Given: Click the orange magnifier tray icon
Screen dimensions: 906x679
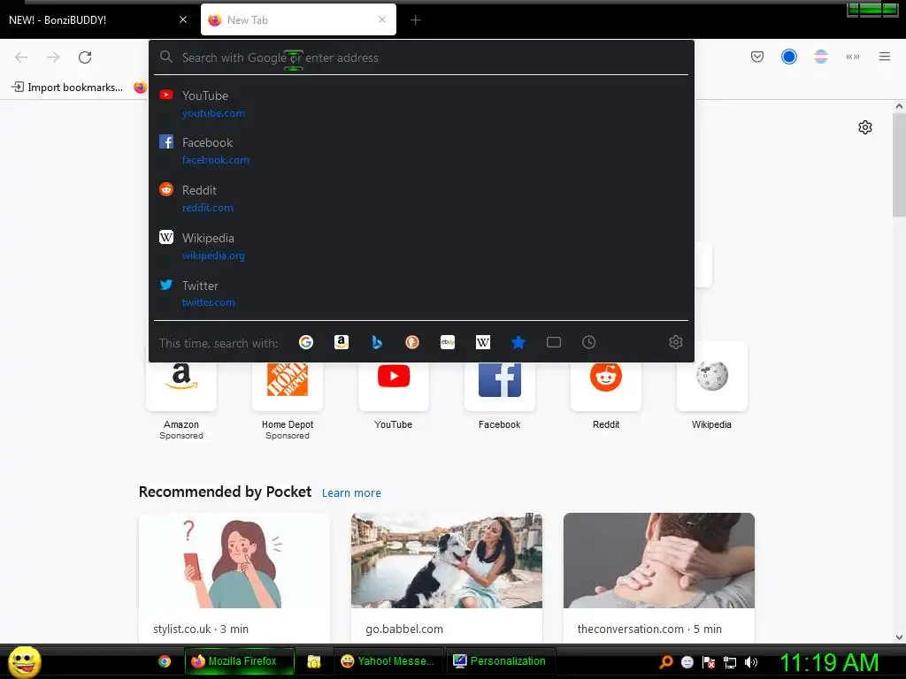Looking at the screenshot, I should coord(666,662).
